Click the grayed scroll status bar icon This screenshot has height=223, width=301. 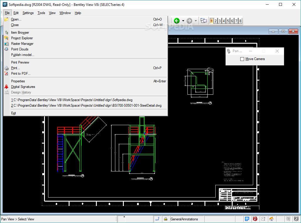263,219
